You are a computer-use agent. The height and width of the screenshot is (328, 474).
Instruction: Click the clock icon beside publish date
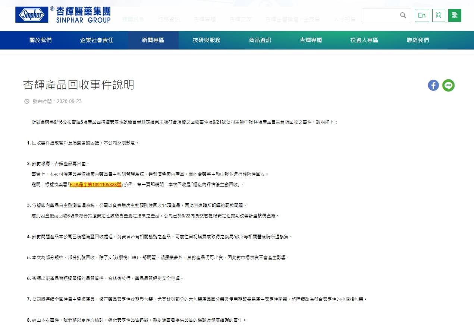pos(26,101)
